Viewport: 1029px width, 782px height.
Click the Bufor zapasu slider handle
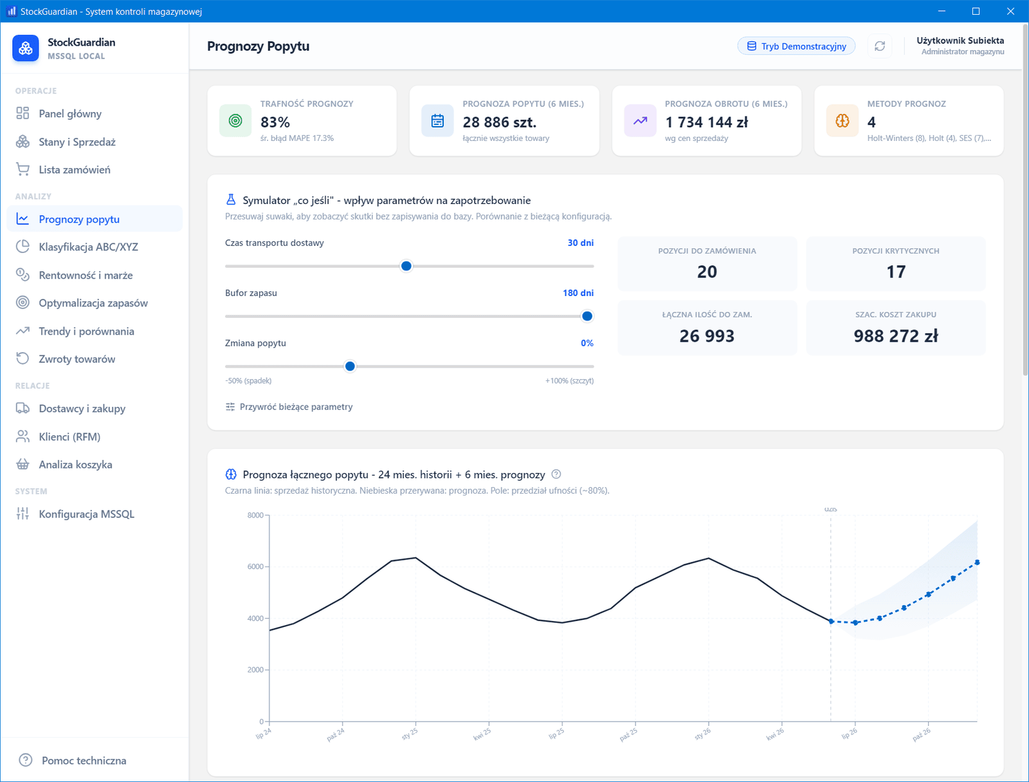coord(587,316)
